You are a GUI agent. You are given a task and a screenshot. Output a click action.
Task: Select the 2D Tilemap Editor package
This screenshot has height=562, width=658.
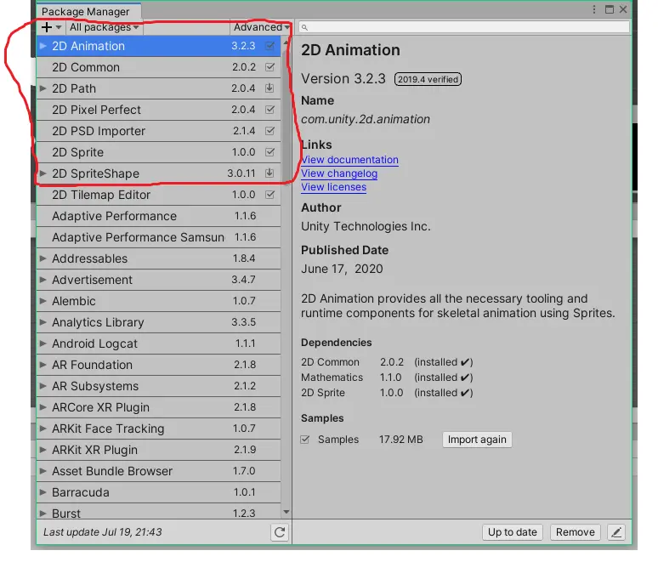(159, 195)
